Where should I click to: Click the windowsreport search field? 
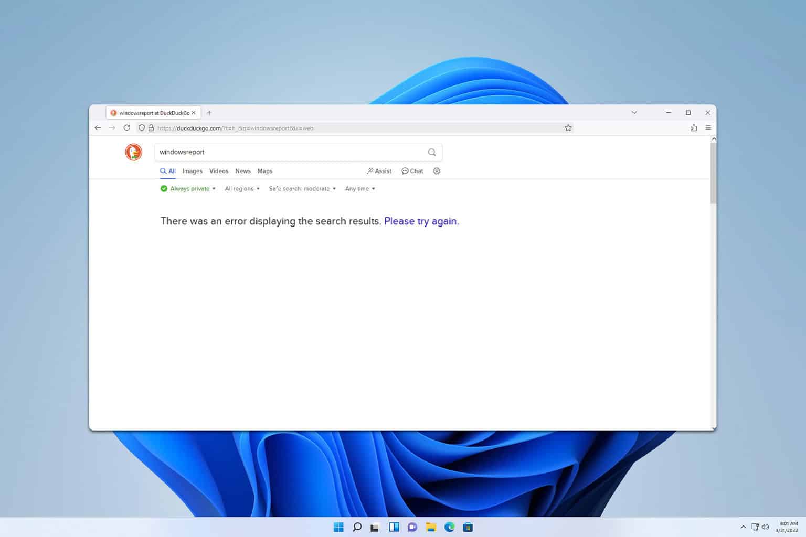tap(298, 152)
